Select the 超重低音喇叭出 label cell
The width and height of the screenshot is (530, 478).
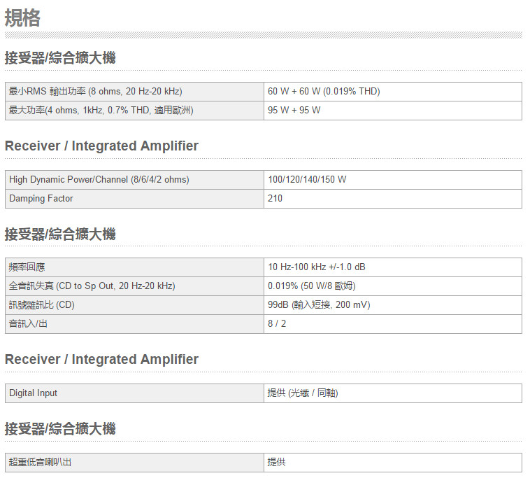41,463
